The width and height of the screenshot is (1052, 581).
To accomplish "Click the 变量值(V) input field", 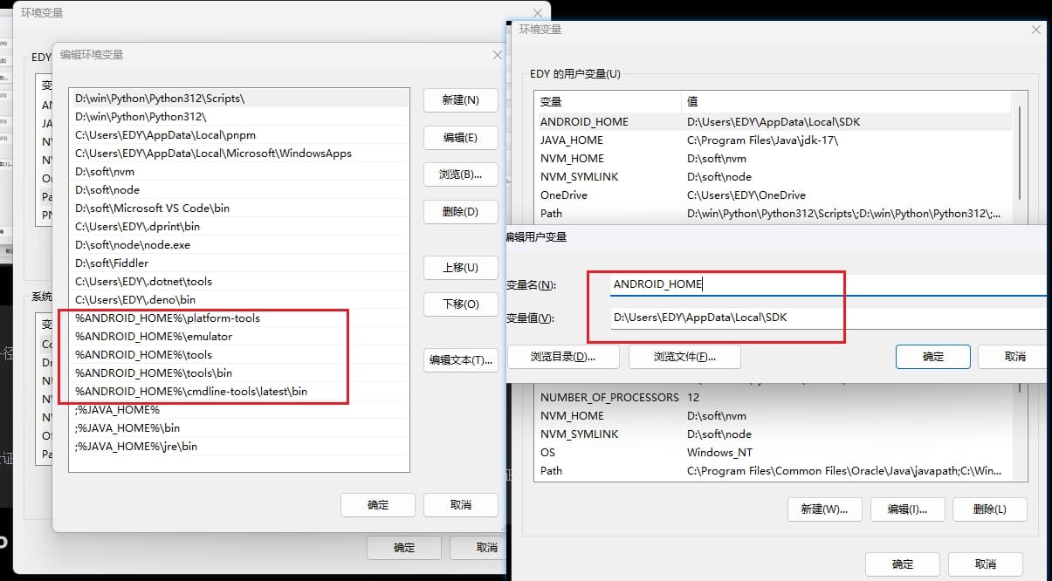I will click(x=829, y=318).
